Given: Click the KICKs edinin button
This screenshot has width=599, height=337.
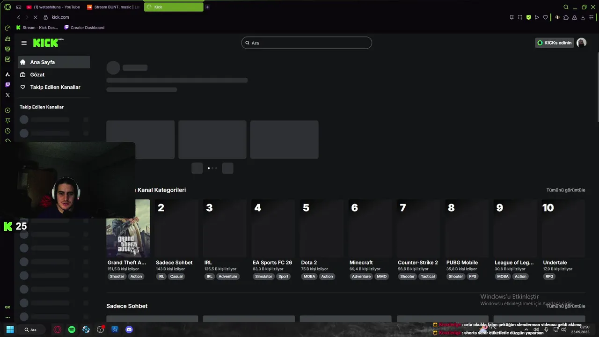Looking at the screenshot, I should (x=555, y=43).
